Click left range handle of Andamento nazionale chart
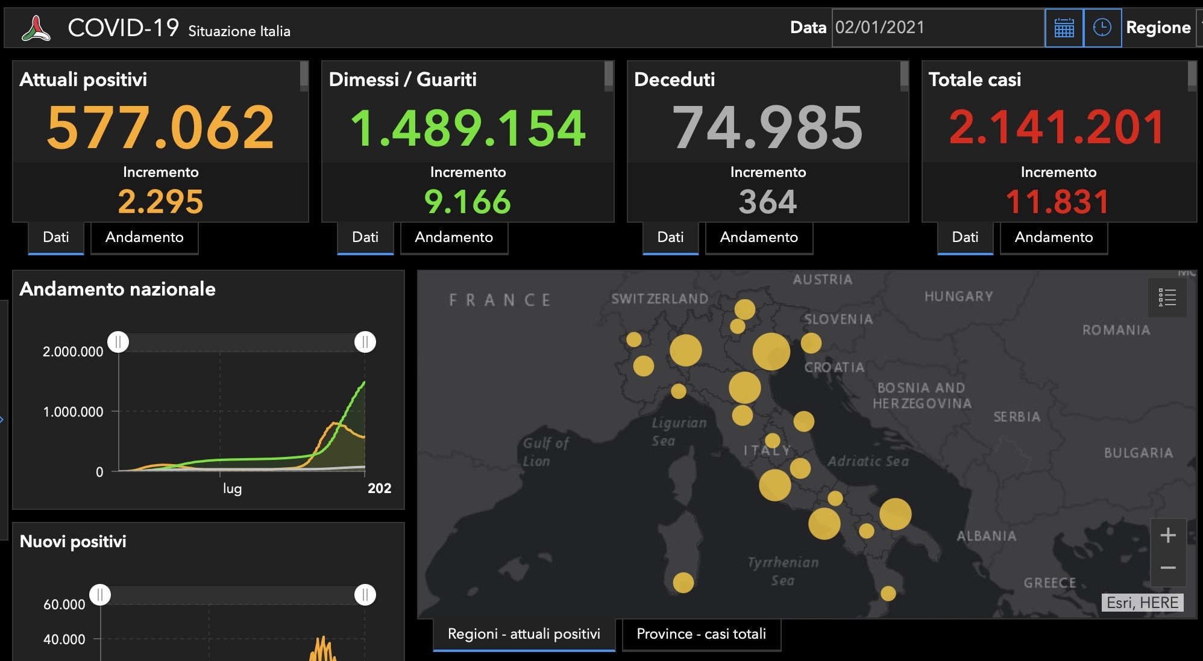Image resolution: width=1203 pixels, height=661 pixels. 118,342
